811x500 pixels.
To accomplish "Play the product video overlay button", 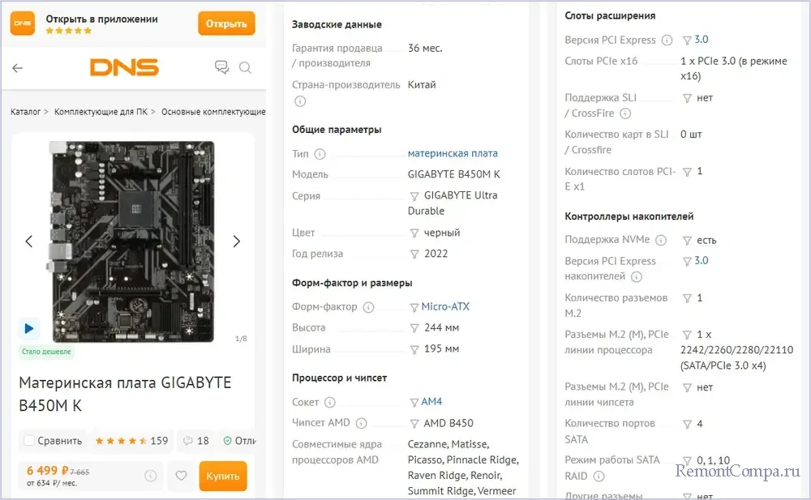I will pos(29,328).
